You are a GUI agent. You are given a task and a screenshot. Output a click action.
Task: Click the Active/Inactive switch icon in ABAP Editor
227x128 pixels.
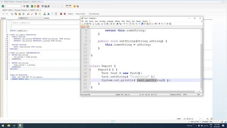coord(16,14)
